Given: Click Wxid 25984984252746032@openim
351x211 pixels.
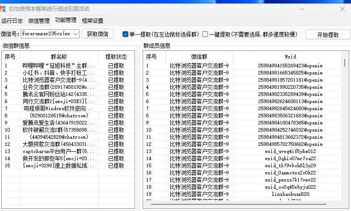Looking at the screenshot, I should tap(290, 130).
